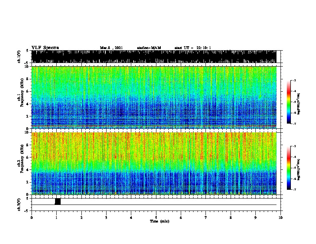Click the time axis tick label "1"
Viewport: 316px width, 244px height.
pyautogui.click(x=56, y=218)
